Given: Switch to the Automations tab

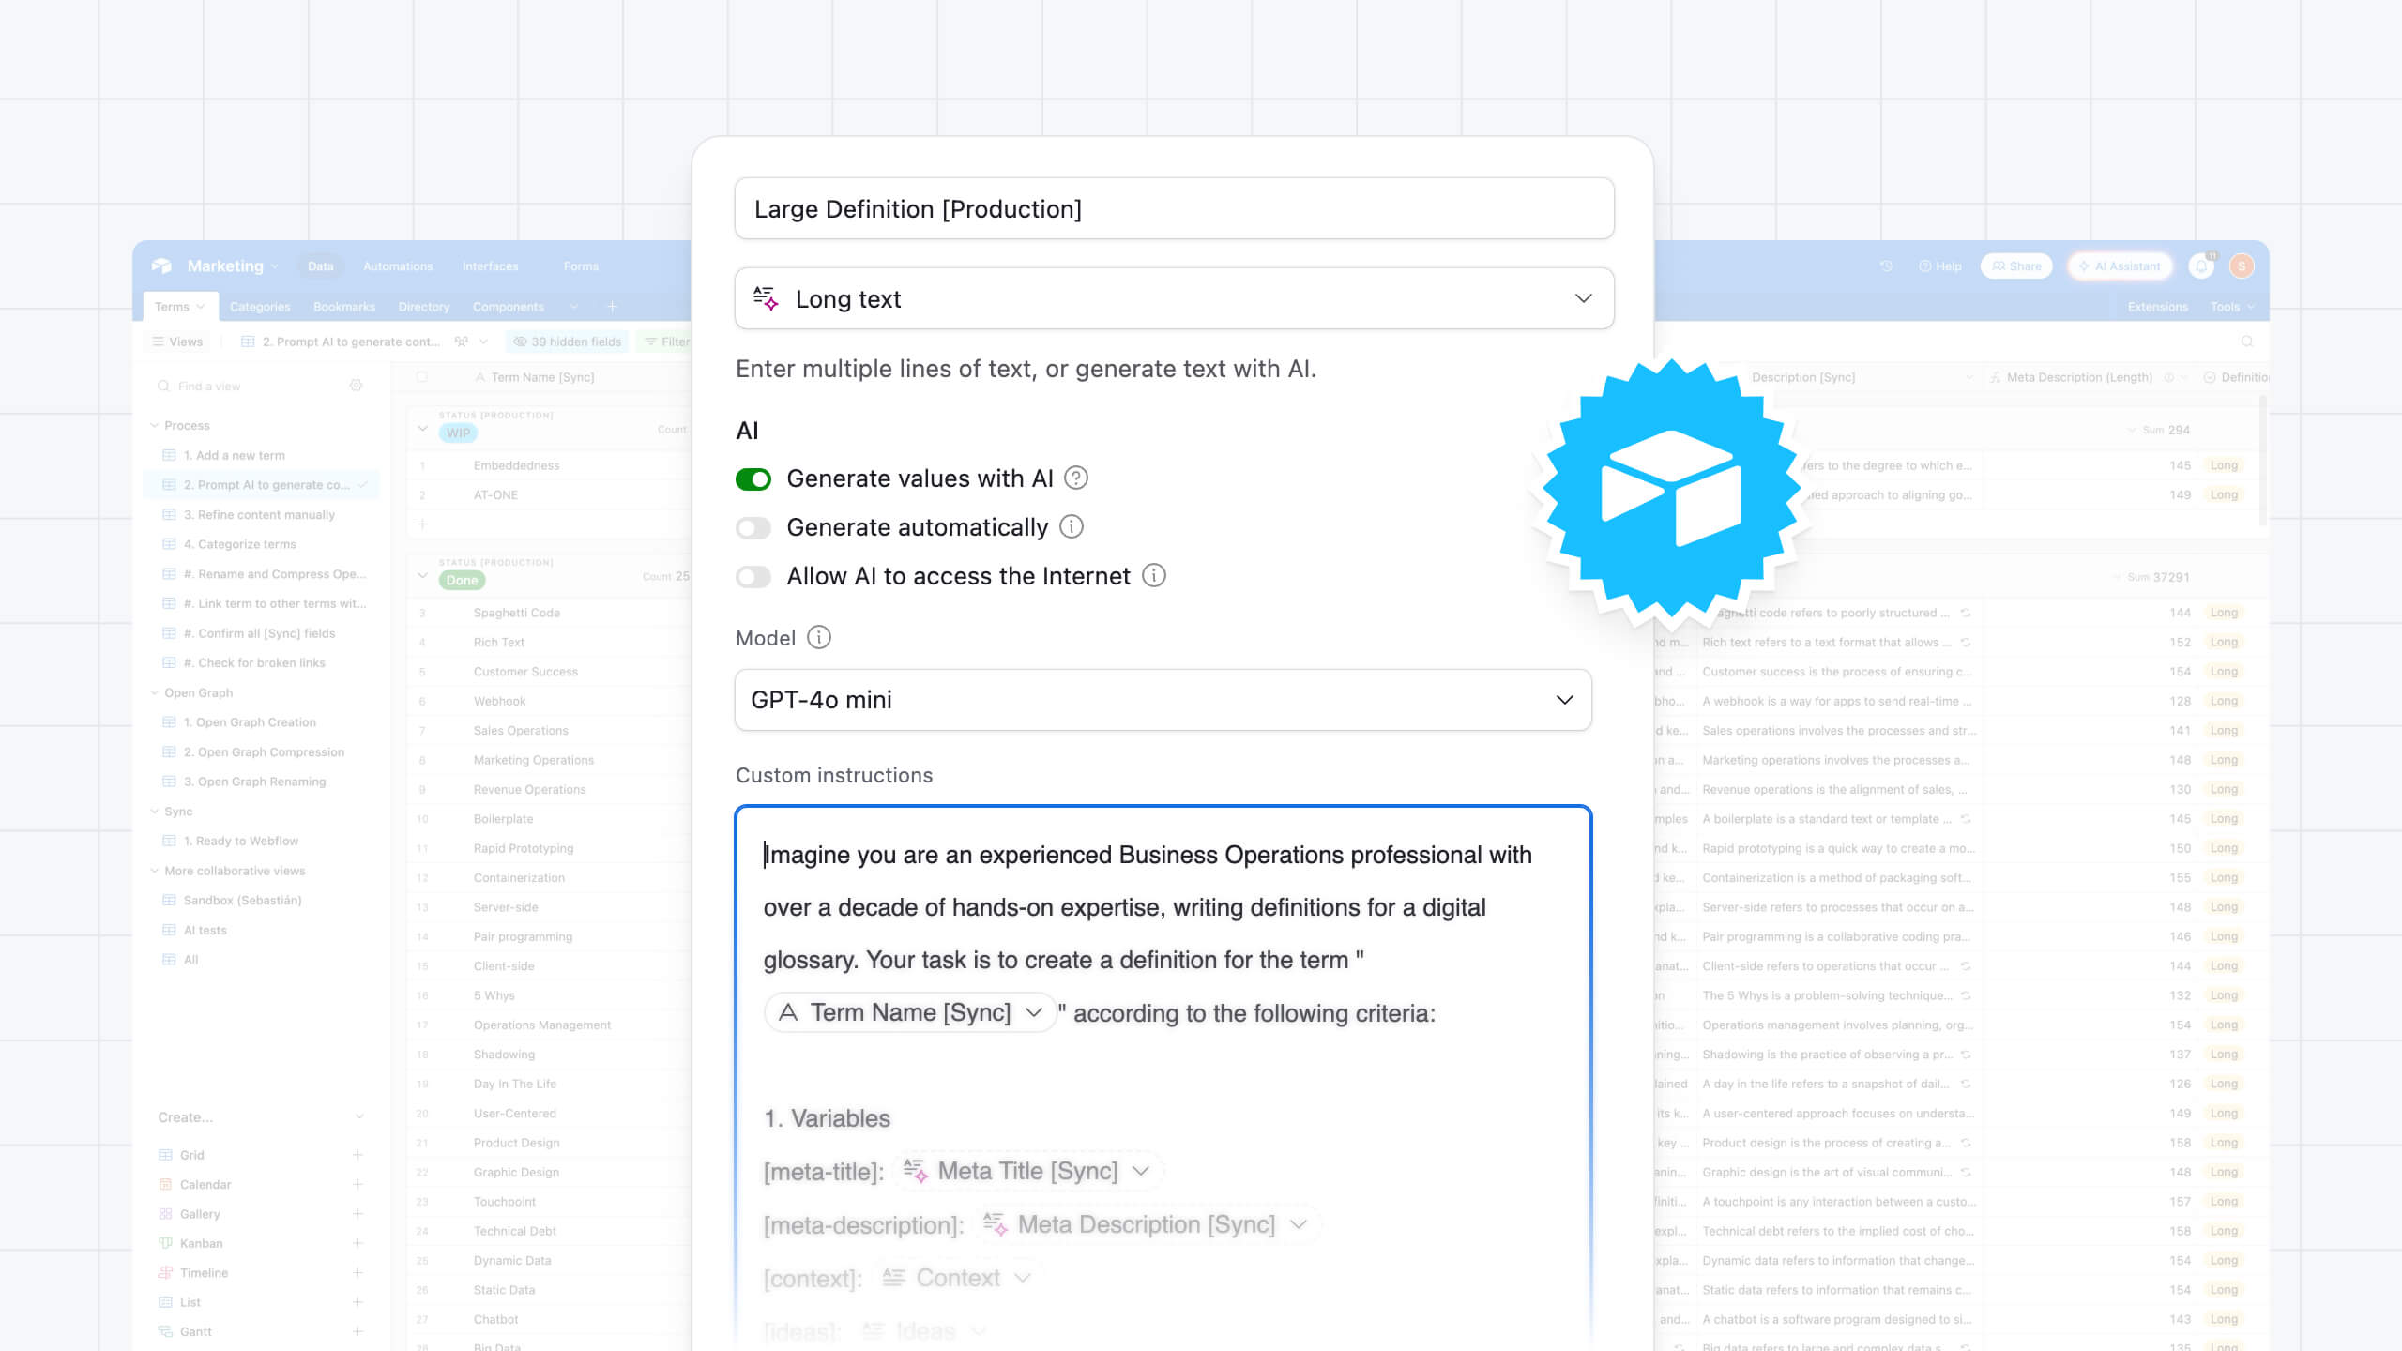Looking at the screenshot, I should coord(398,266).
